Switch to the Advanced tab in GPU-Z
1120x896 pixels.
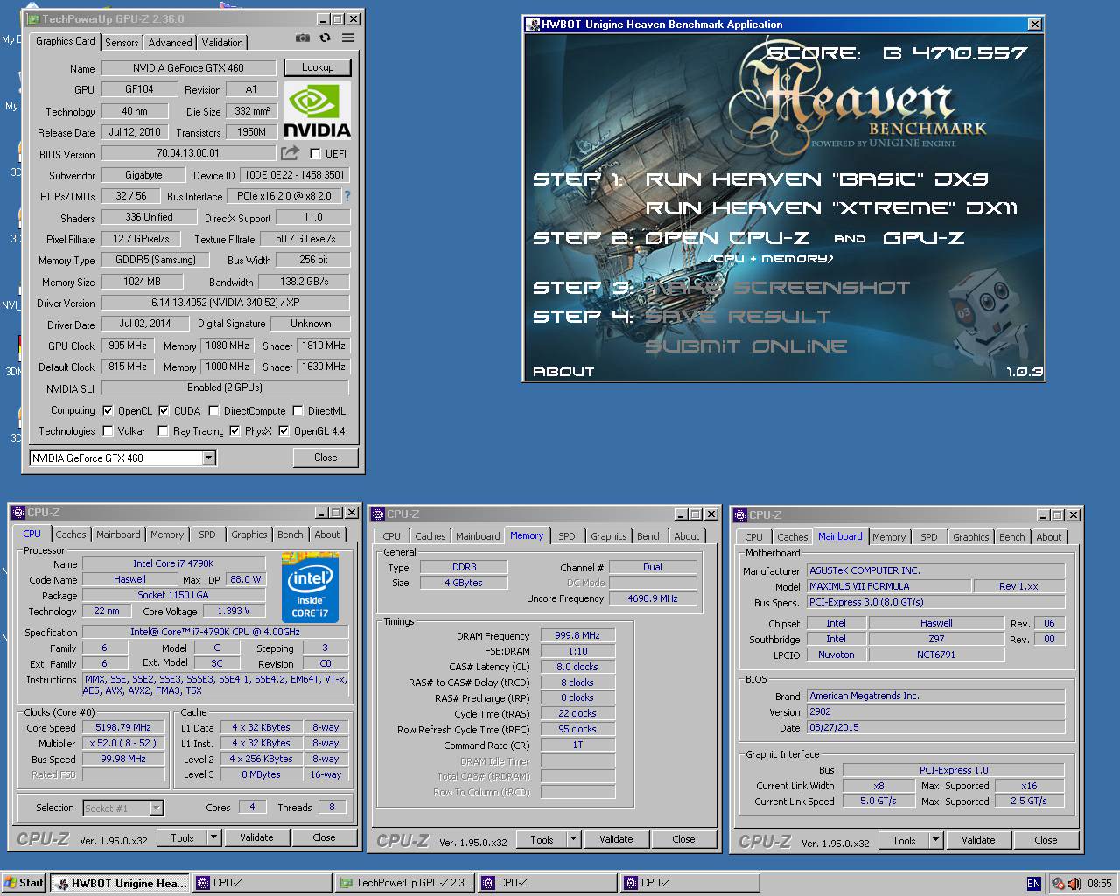[170, 42]
